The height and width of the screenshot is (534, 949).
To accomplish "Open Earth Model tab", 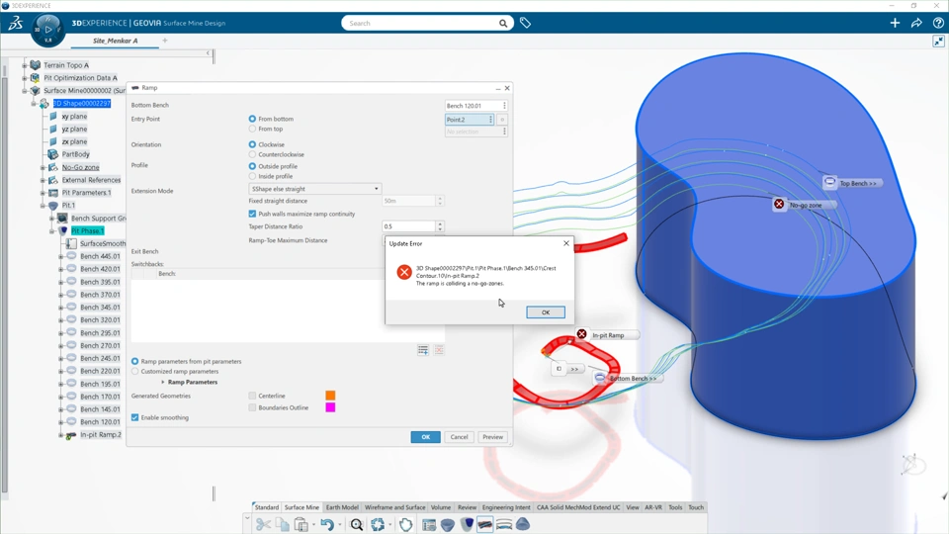I will coord(342,507).
